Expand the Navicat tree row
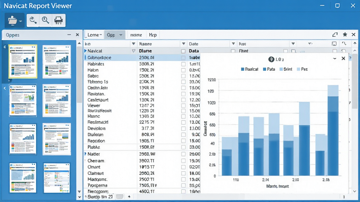Image resolution: width=360 pixels, height=202 pixels. point(85,50)
